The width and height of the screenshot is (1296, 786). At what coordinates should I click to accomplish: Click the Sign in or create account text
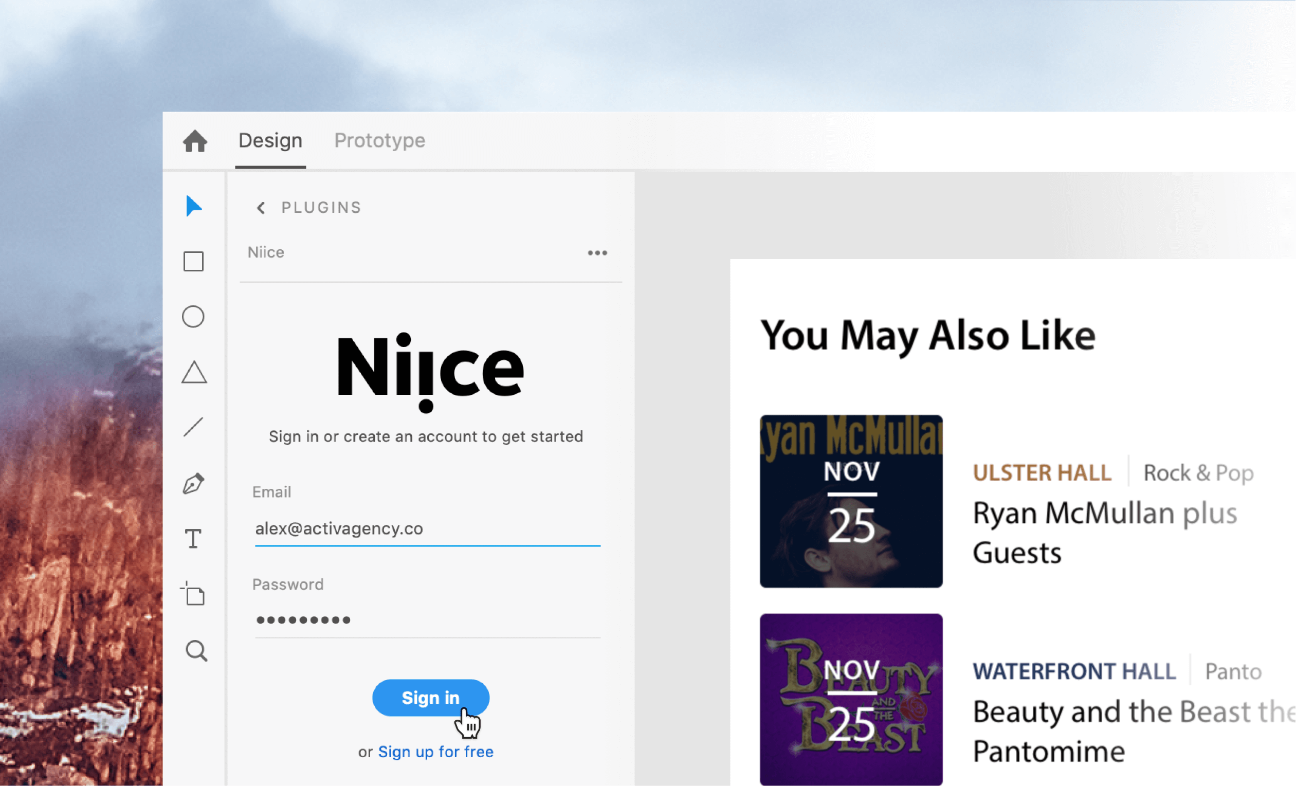click(x=426, y=437)
